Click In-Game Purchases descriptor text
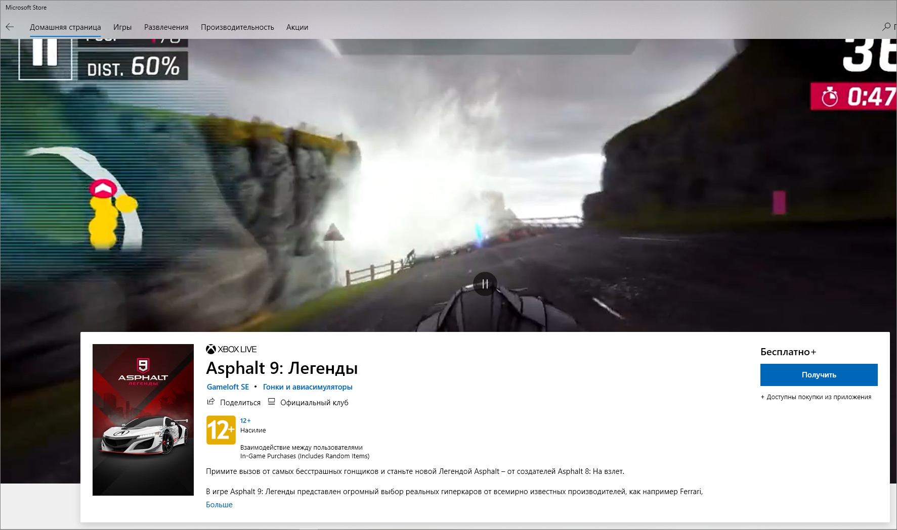Image resolution: width=897 pixels, height=530 pixels. coord(305,456)
